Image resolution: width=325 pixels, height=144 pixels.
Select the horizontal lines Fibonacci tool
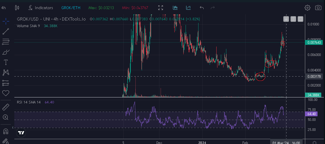(x=6, y=42)
